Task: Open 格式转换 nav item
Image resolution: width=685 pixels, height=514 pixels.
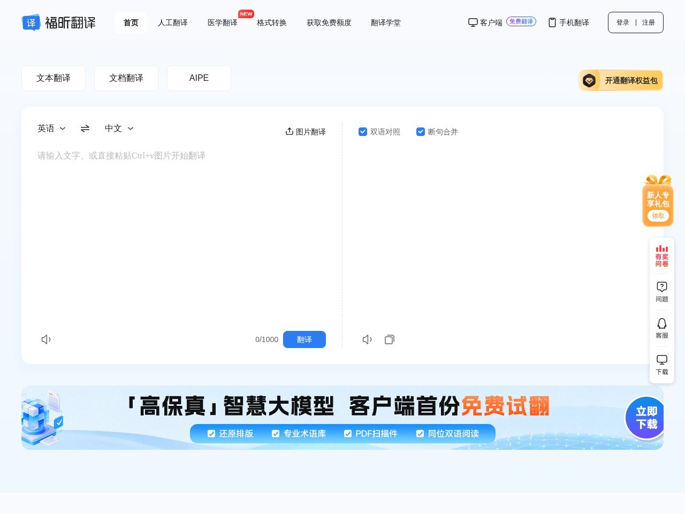Action: point(272,22)
